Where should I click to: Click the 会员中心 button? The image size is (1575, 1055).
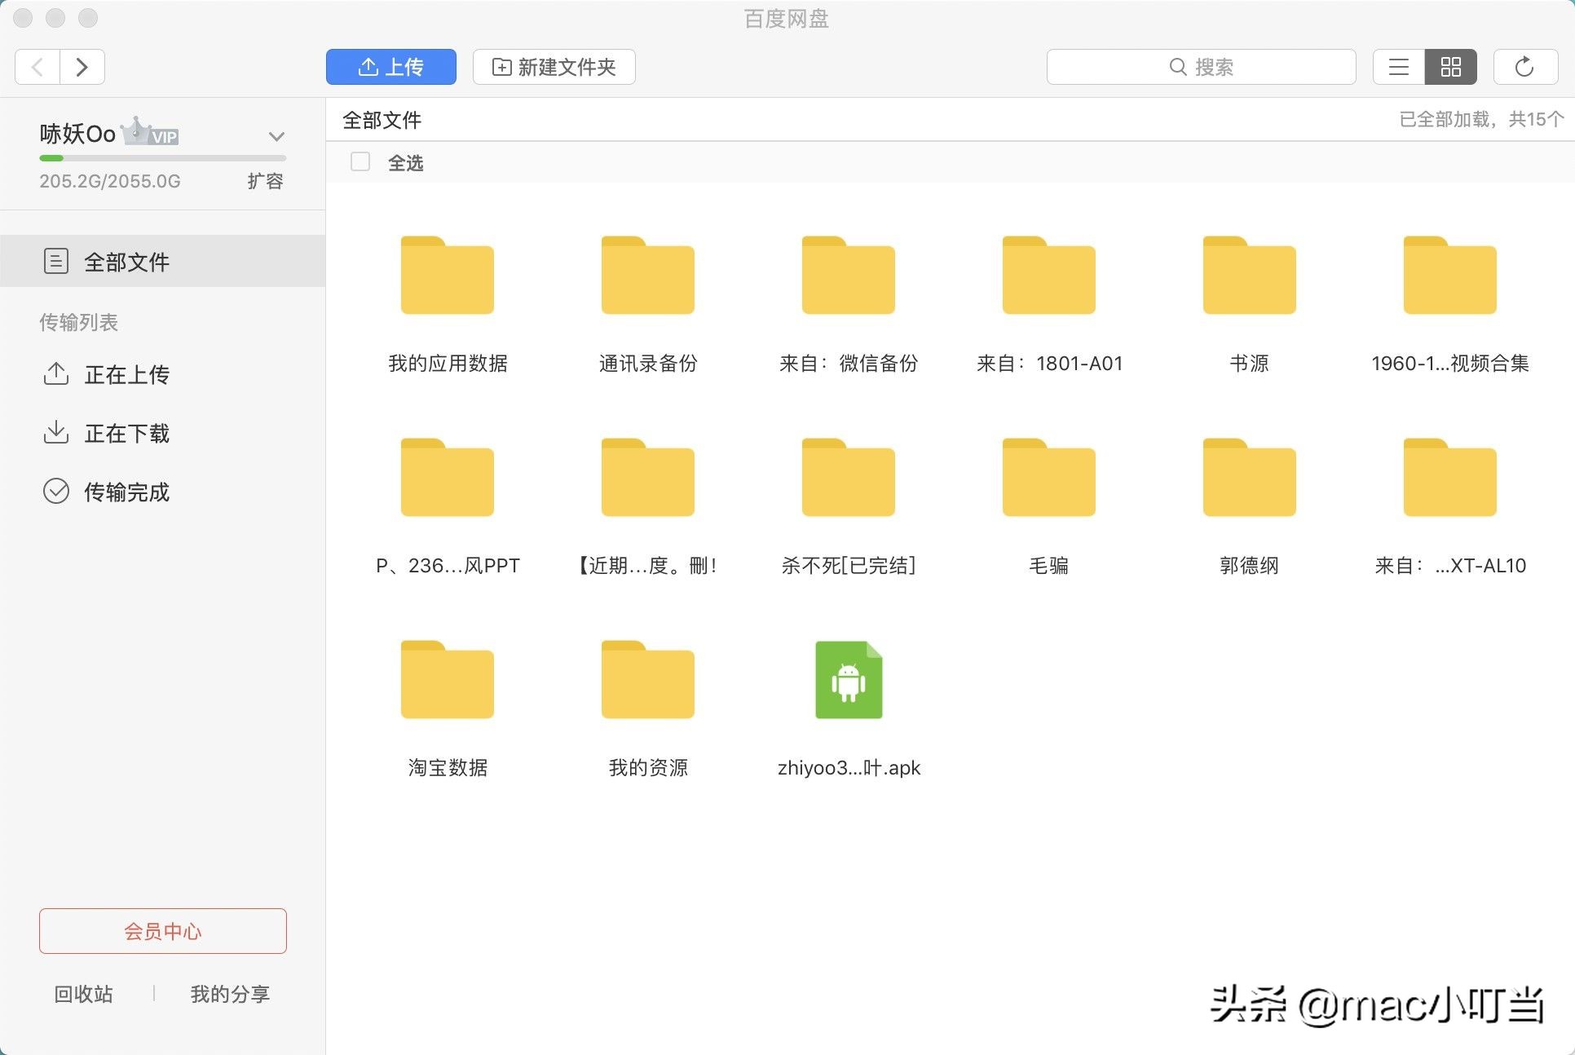(162, 931)
